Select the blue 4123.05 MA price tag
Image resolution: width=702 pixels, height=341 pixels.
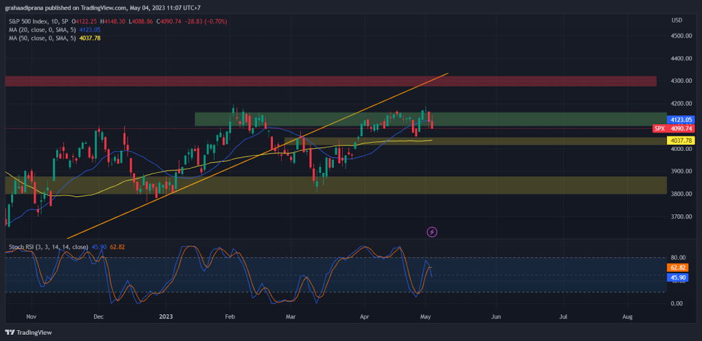(681, 119)
